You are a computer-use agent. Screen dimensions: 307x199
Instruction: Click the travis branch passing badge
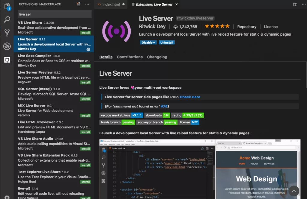coord(117,122)
